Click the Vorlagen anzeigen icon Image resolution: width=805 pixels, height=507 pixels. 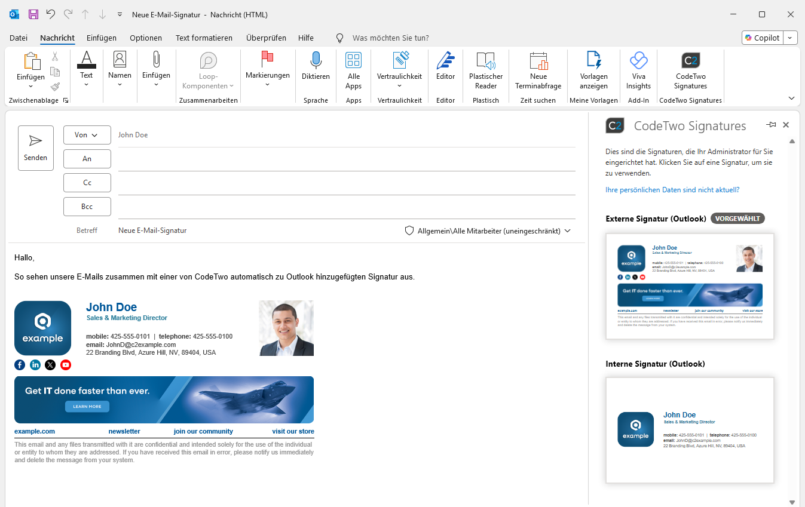point(593,61)
